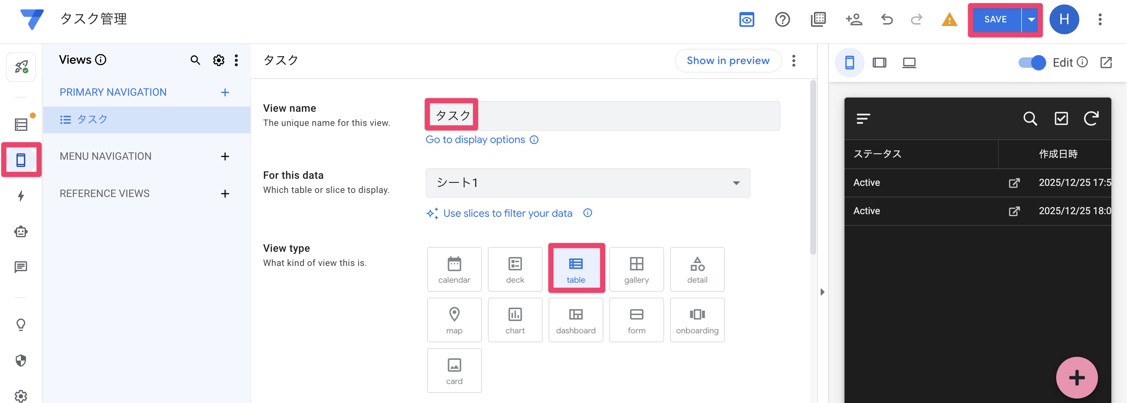1127x403 pixels.
Task: Select the gallery view type
Action: tap(636, 269)
